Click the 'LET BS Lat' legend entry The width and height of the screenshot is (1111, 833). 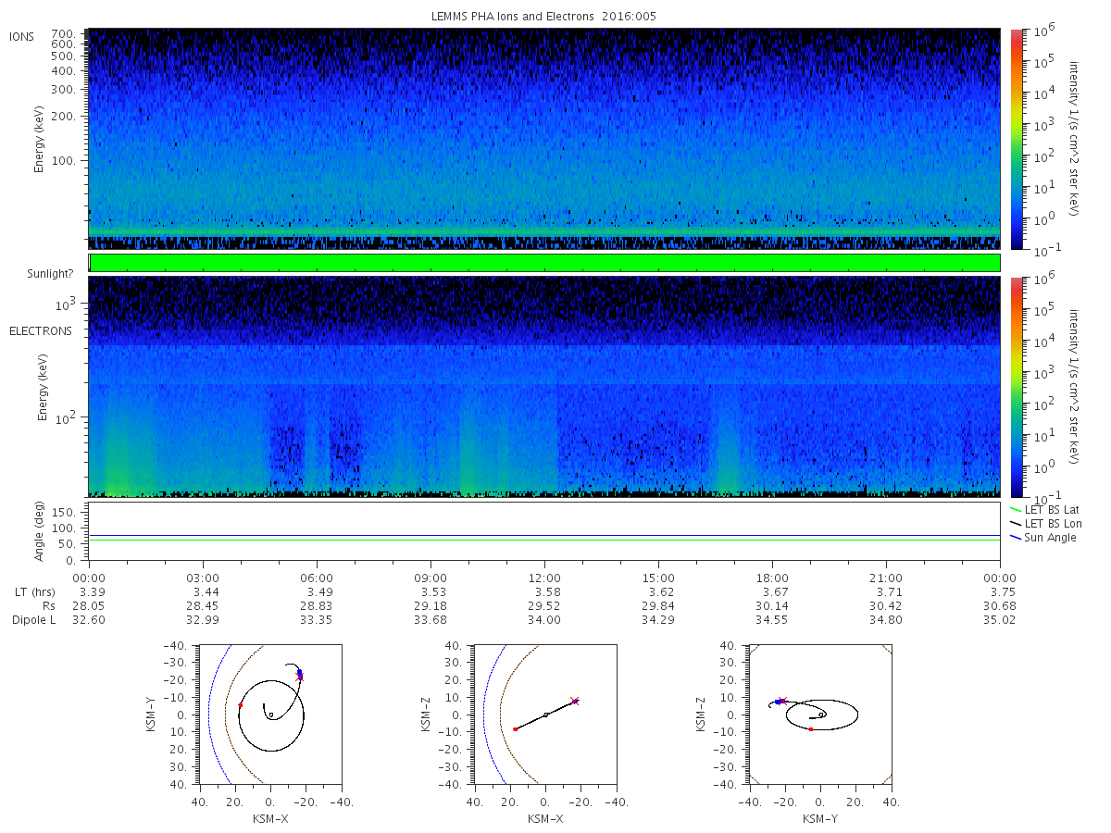pos(1044,510)
